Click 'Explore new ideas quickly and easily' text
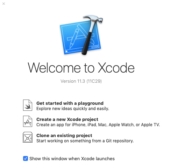Screen dimensions: 171x163 (73, 109)
